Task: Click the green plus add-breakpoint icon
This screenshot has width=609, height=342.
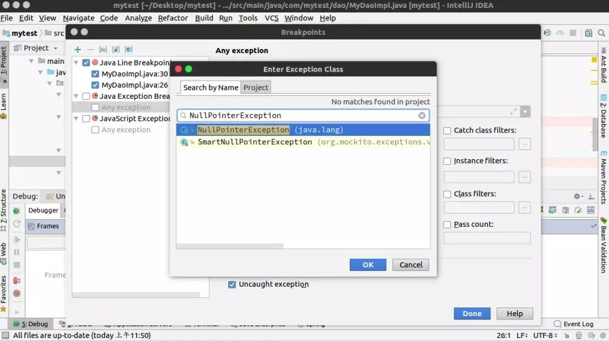Action: point(78,49)
